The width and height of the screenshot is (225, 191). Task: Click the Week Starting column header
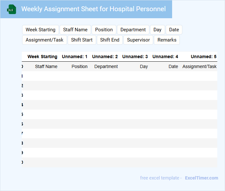[42, 57]
